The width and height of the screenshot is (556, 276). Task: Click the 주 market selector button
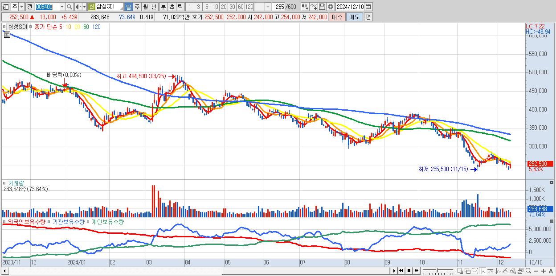click(15, 7)
